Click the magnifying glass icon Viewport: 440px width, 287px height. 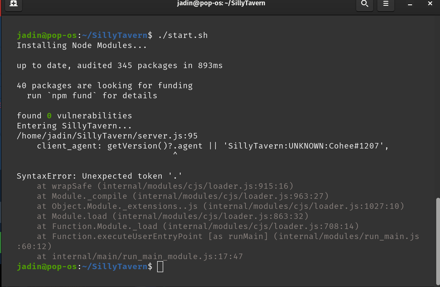(x=364, y=4)
